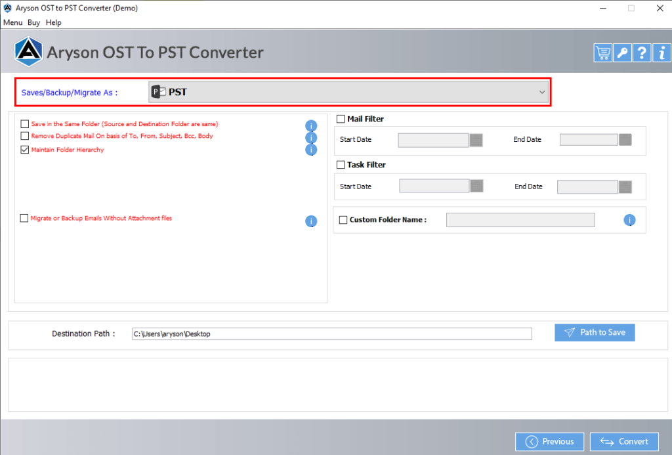Enable the Mail Filter checkbox

tap(341, 119)
